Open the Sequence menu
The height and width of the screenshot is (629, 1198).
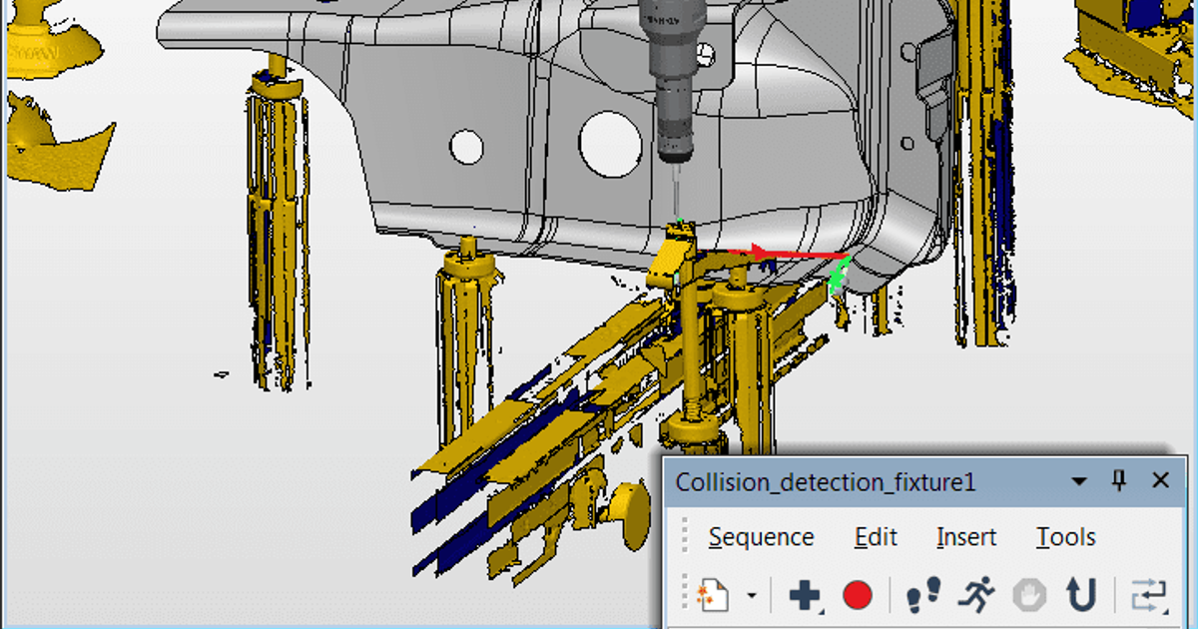[761, 537]
